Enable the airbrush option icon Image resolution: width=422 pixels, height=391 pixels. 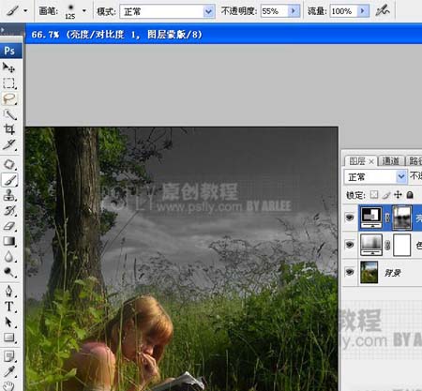pos(383,11)
